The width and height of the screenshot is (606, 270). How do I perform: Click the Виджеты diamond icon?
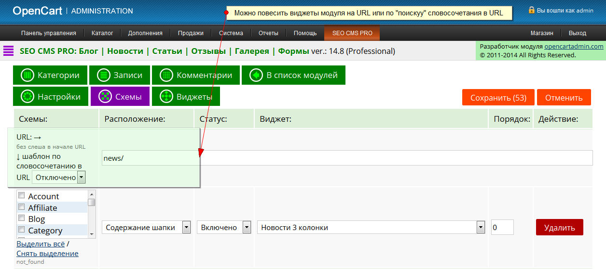point(166,97)
